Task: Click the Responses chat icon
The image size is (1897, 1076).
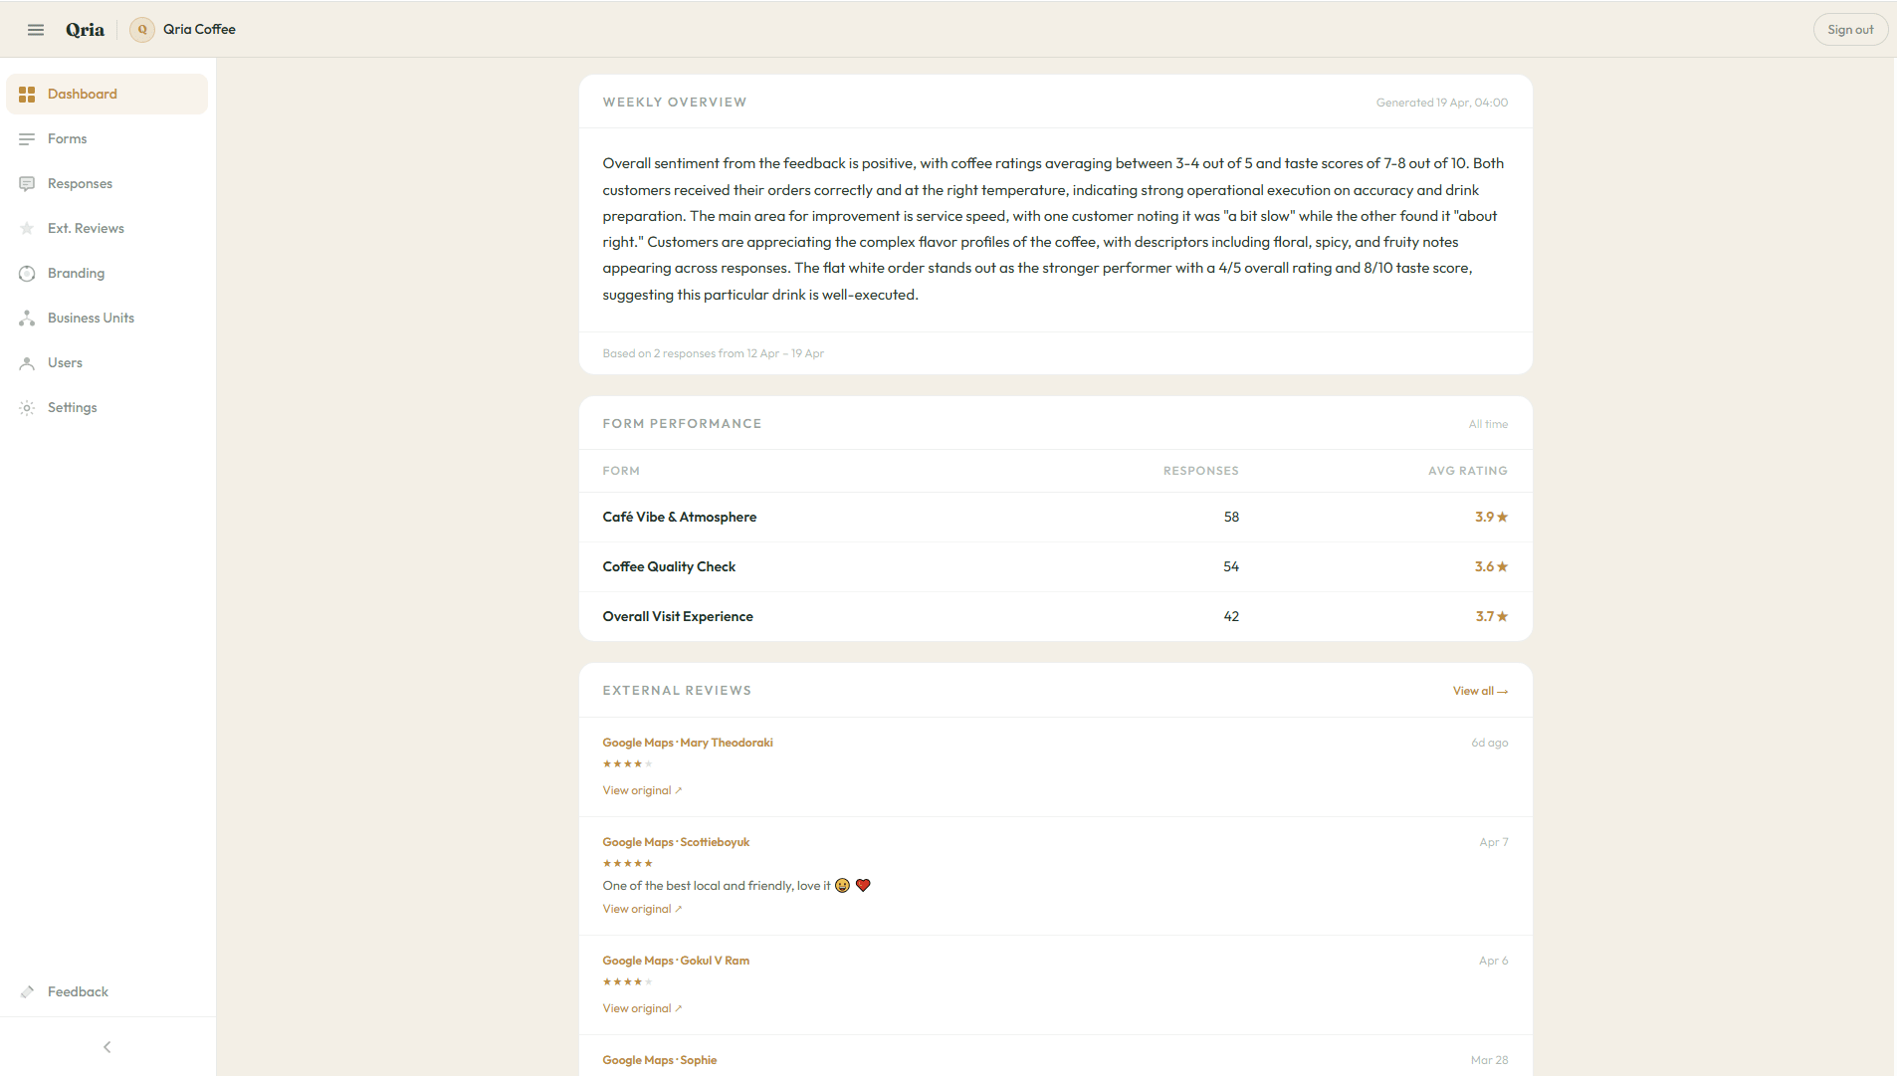Action: click(x=27, y=184)
